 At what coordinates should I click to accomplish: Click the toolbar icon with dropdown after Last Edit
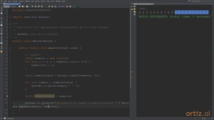pyautogui.click(x=23, y=7)
